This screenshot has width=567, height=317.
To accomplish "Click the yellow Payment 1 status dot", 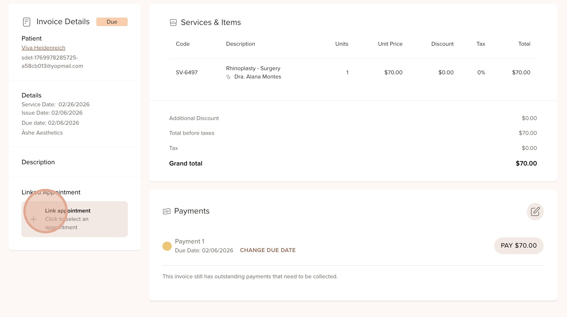I will coord(167,246).
